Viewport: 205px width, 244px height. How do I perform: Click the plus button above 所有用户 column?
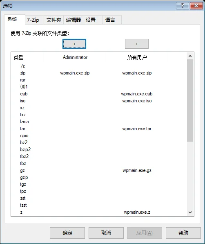point(137,44)
